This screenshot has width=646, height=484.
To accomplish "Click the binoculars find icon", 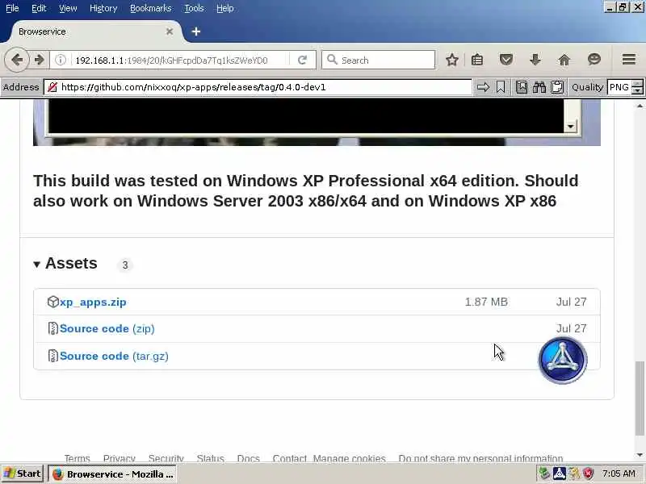I will pyautogui.click(x=539, y=87).
